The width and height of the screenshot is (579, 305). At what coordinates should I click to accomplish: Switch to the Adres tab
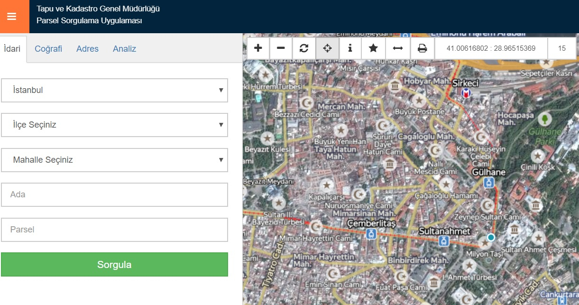coord(87,49)
